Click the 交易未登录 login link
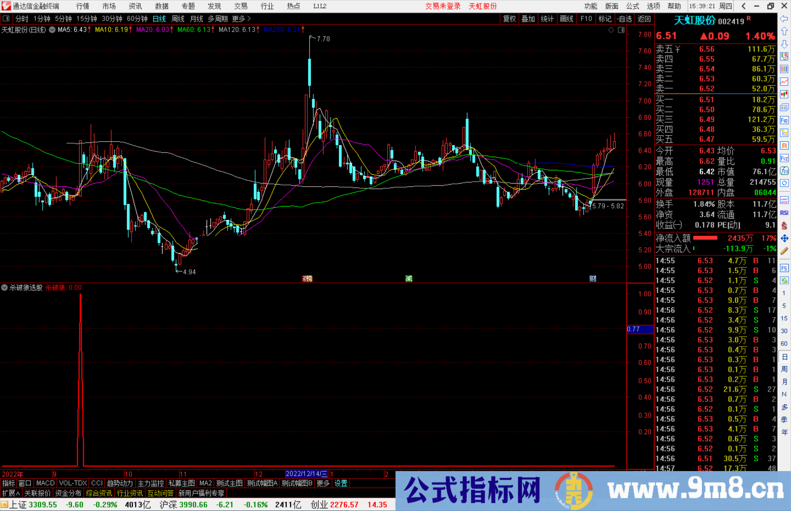This screenshot has width=791, height=511. click(x=443, y=6)
